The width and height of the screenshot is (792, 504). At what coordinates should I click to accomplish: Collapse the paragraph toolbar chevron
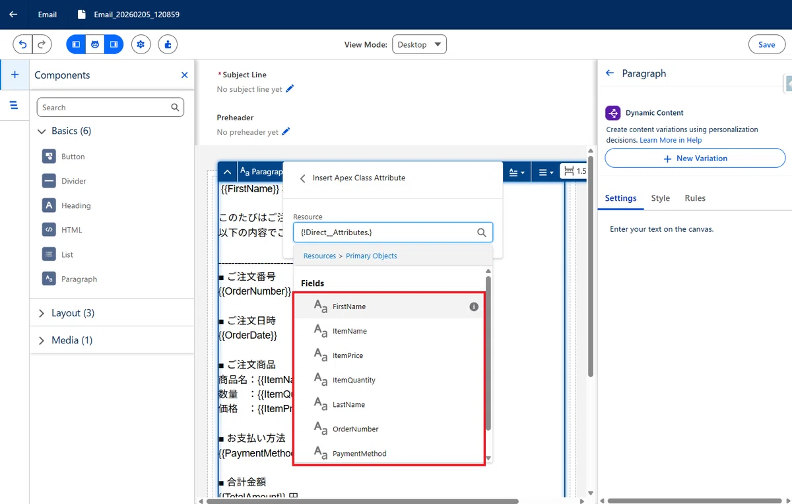tap(227, 172)
